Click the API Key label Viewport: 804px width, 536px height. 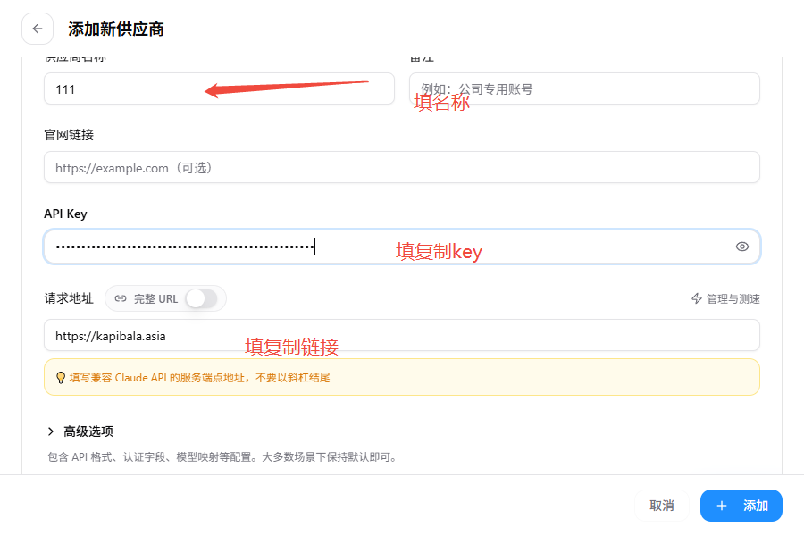pyautogui.click(x=65, y=214)
